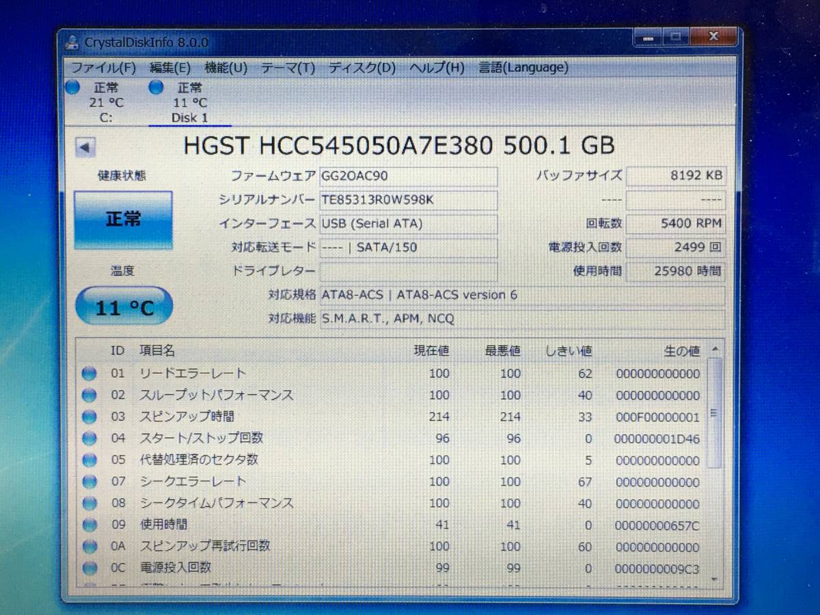Open the テーマ(T) menu
Image resolution: width=820 pixels, height=615 pixels.
coord(287,68)
